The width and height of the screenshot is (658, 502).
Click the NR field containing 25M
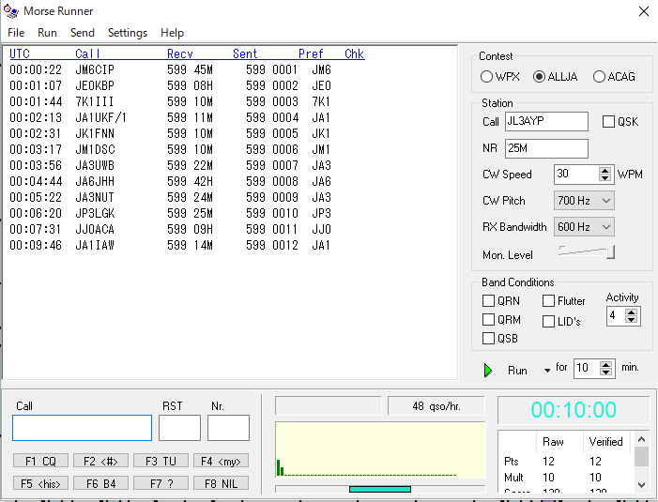pyautogui.click(x=546, y=148)
